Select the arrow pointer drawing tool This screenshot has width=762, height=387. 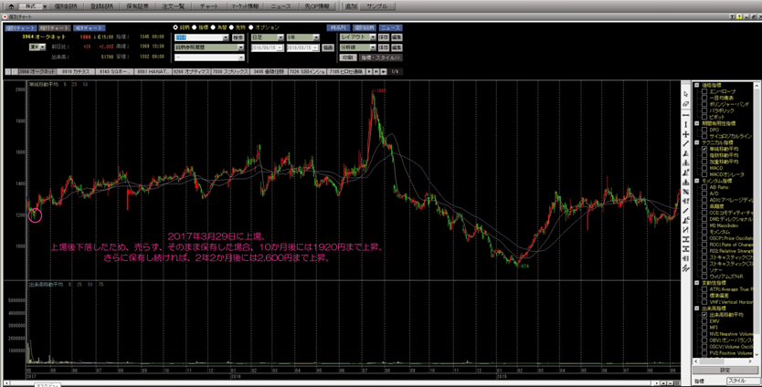(x=685, y=94)
